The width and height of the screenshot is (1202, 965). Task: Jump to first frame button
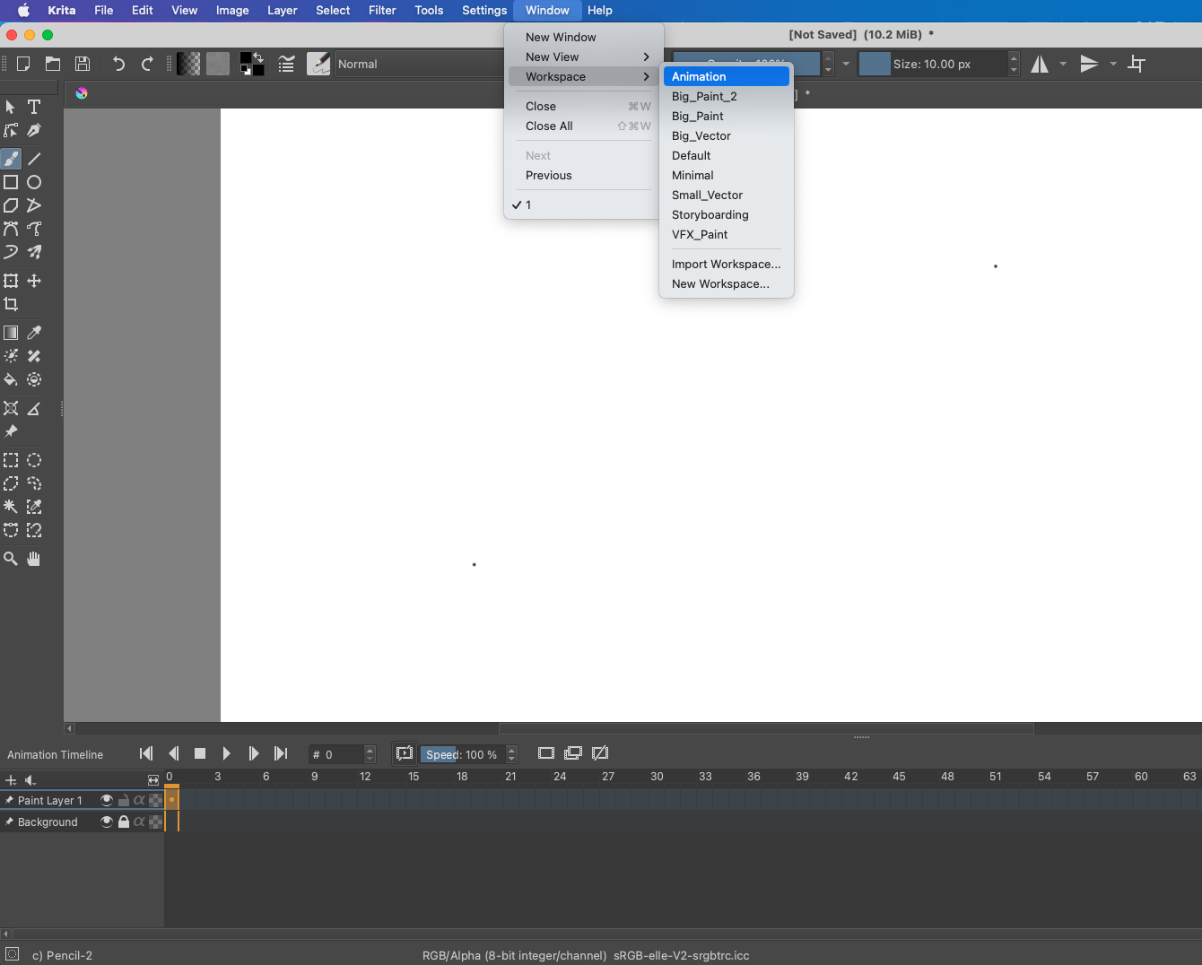tap(146, 753)
